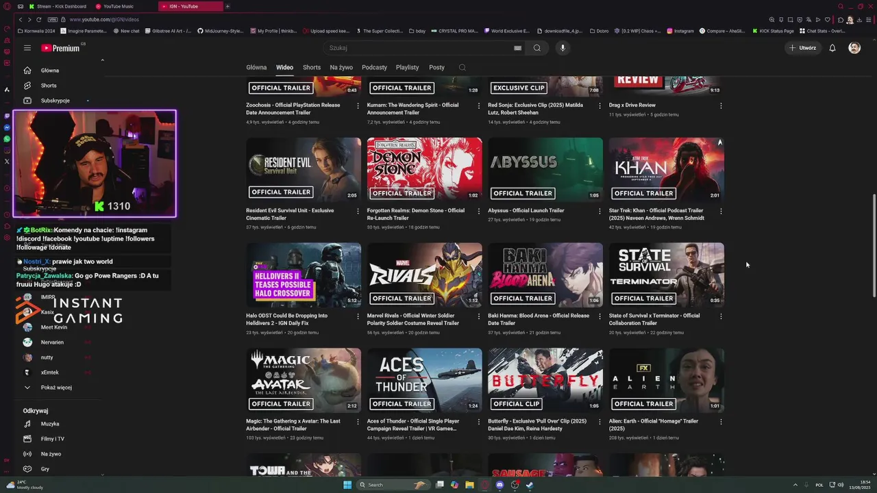Click the channel search magnifier icon
The image size is (877, 493).
(x=462, y=67)
